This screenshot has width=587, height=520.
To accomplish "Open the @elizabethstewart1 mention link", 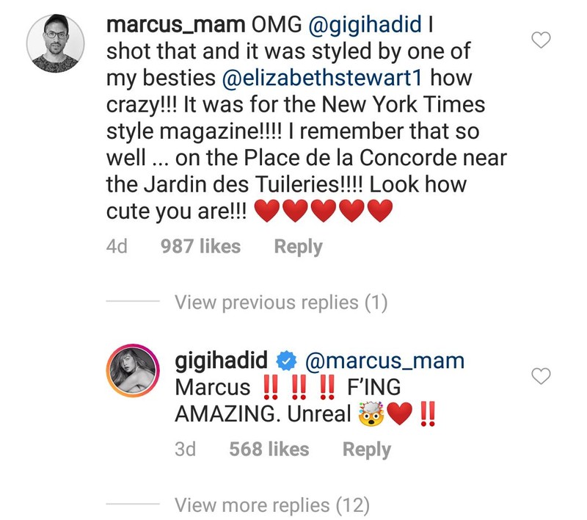I will click(x=322, y=78).
